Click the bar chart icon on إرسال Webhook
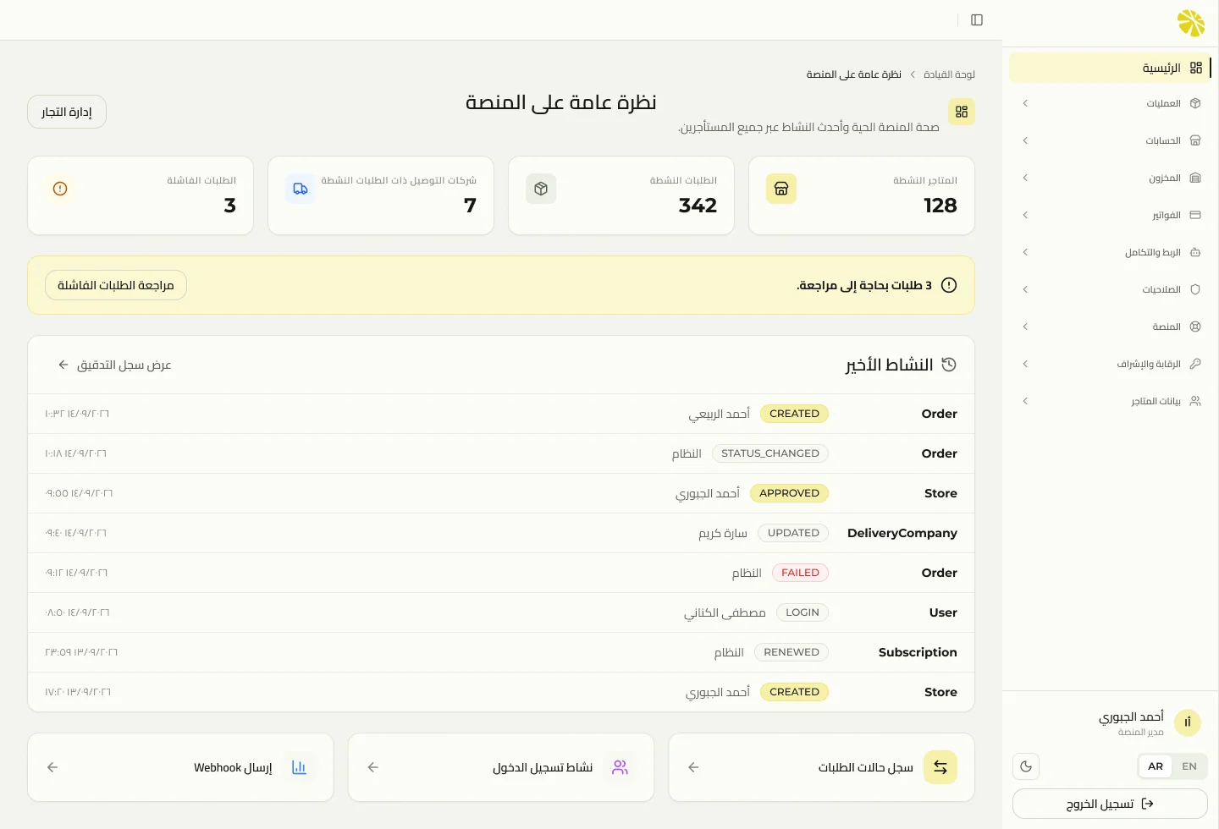The image size is (1219, 829). click(299, 767)
